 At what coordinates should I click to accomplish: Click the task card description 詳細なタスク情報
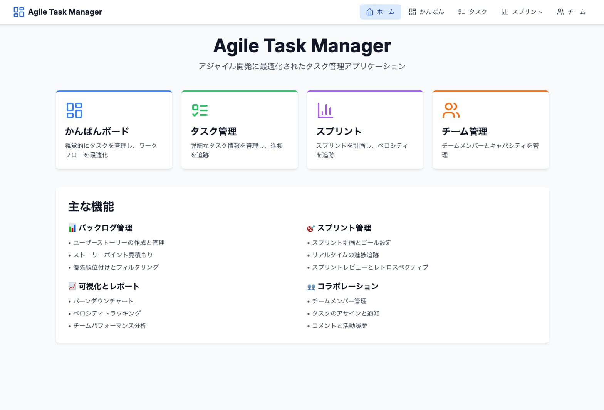pos(237,150)
